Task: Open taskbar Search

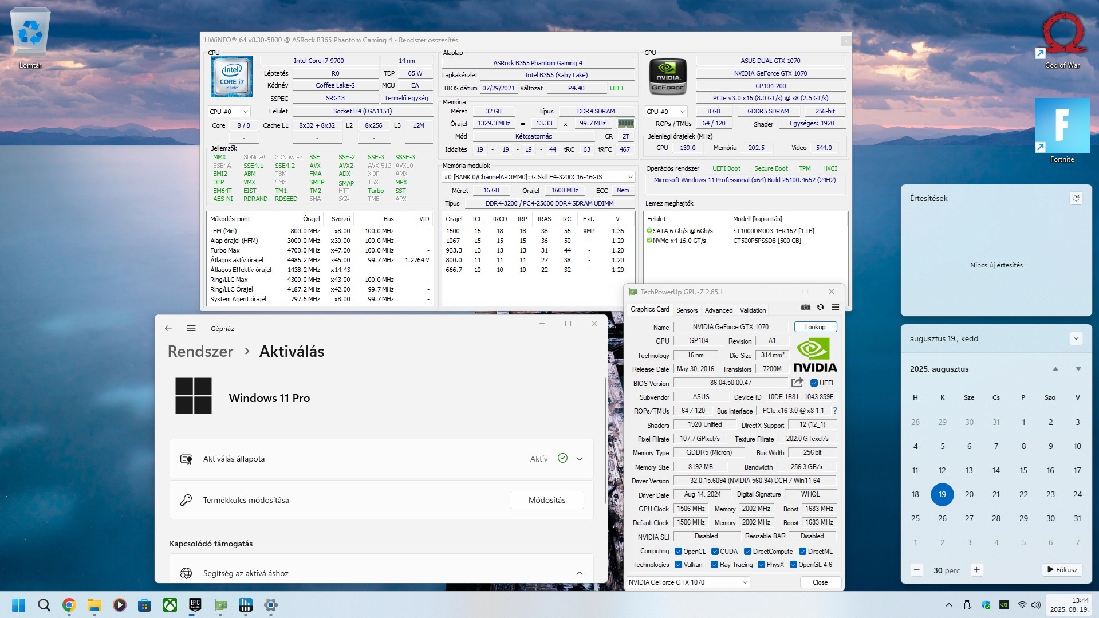Action: point(44,605)
